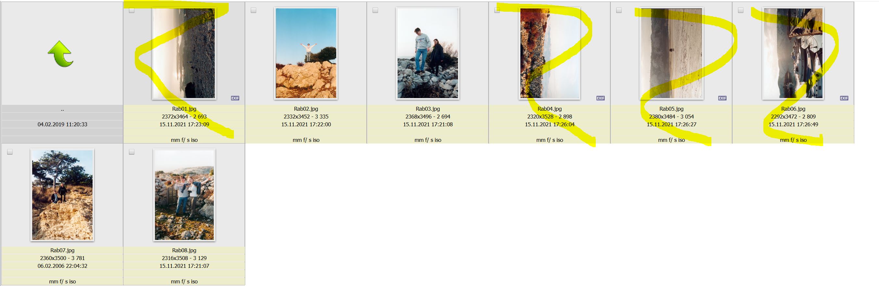The image size is (879, 286).
Task: Select the Rab08.jpg checkbox
Action: click(132, 152)
